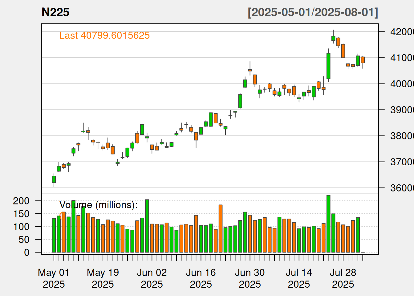Click the 0 tick on the volume axis
414x296 pixels.
[27, 252]
